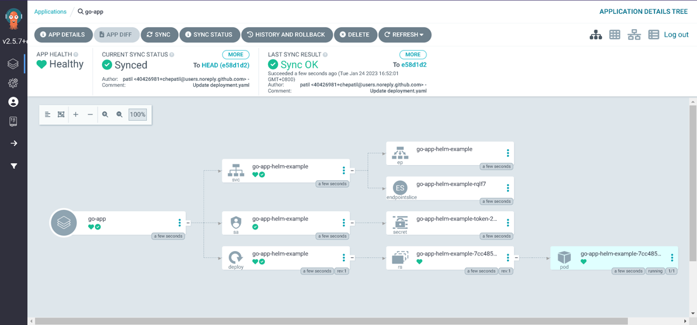Screen dimensions: 697x325
Task: Click History and Rollback button
Action: pos(287,35)
